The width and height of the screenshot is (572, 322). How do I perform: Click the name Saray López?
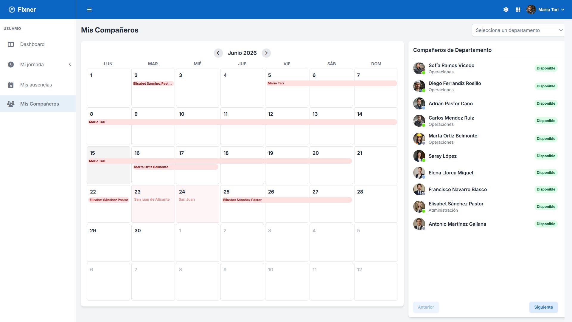442,156
